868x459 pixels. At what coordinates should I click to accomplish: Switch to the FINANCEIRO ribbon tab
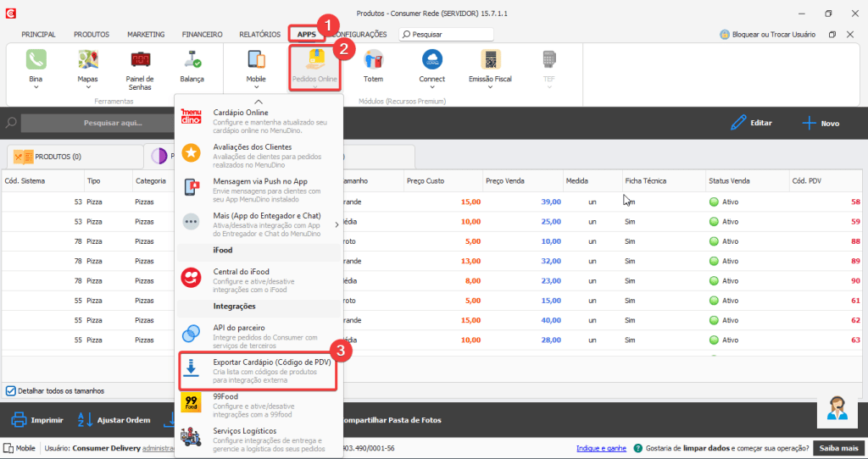202,35
